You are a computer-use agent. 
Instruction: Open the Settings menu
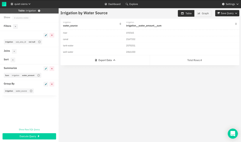click(230, 4)
